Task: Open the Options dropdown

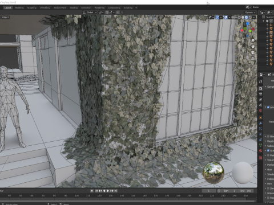Action: pyautogui.click(x=250, y=13)
